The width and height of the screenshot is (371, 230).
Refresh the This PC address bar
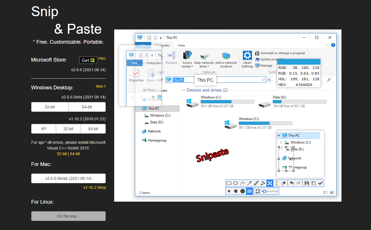pos(270,80)
